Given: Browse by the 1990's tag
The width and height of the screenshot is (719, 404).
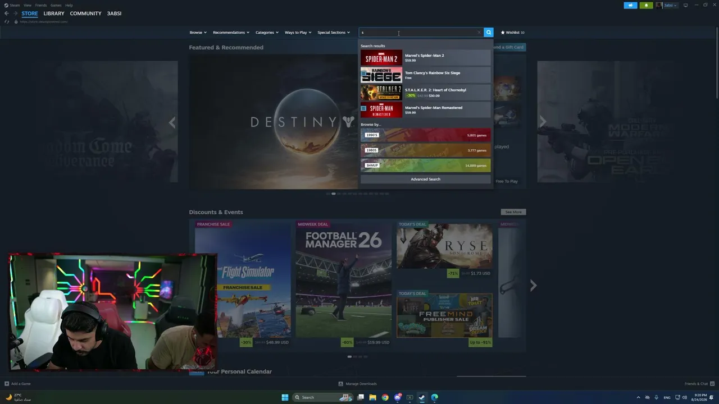Looking at the screenshot, I should point(425,135).
